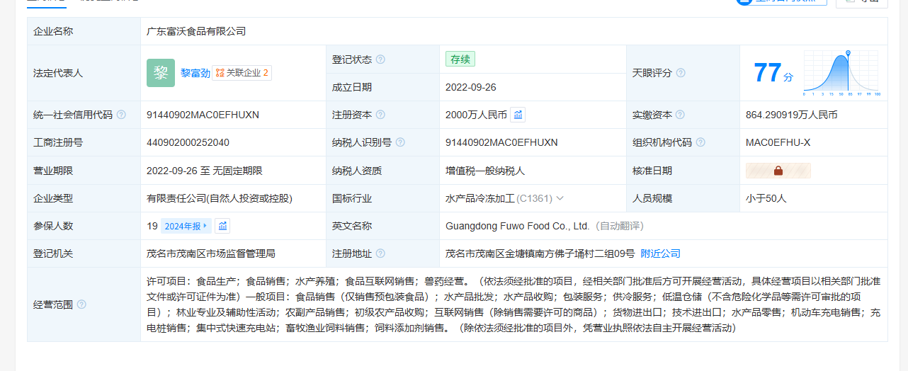Select company name 广东富沃食品有限公司
The height and width of the screenshot is (371, 908).
pos(196,31)
